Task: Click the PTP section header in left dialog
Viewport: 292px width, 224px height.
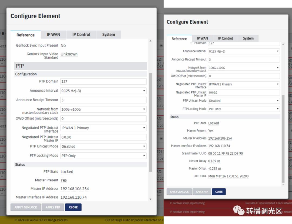Action: click(x=81, y=66)
